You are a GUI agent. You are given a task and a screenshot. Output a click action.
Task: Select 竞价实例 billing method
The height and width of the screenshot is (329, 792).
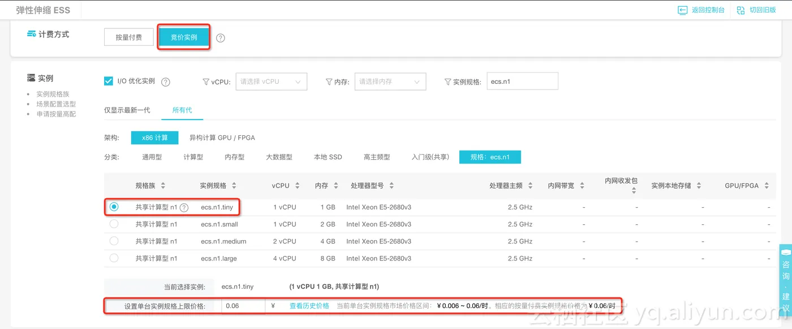tap(184, 37)
